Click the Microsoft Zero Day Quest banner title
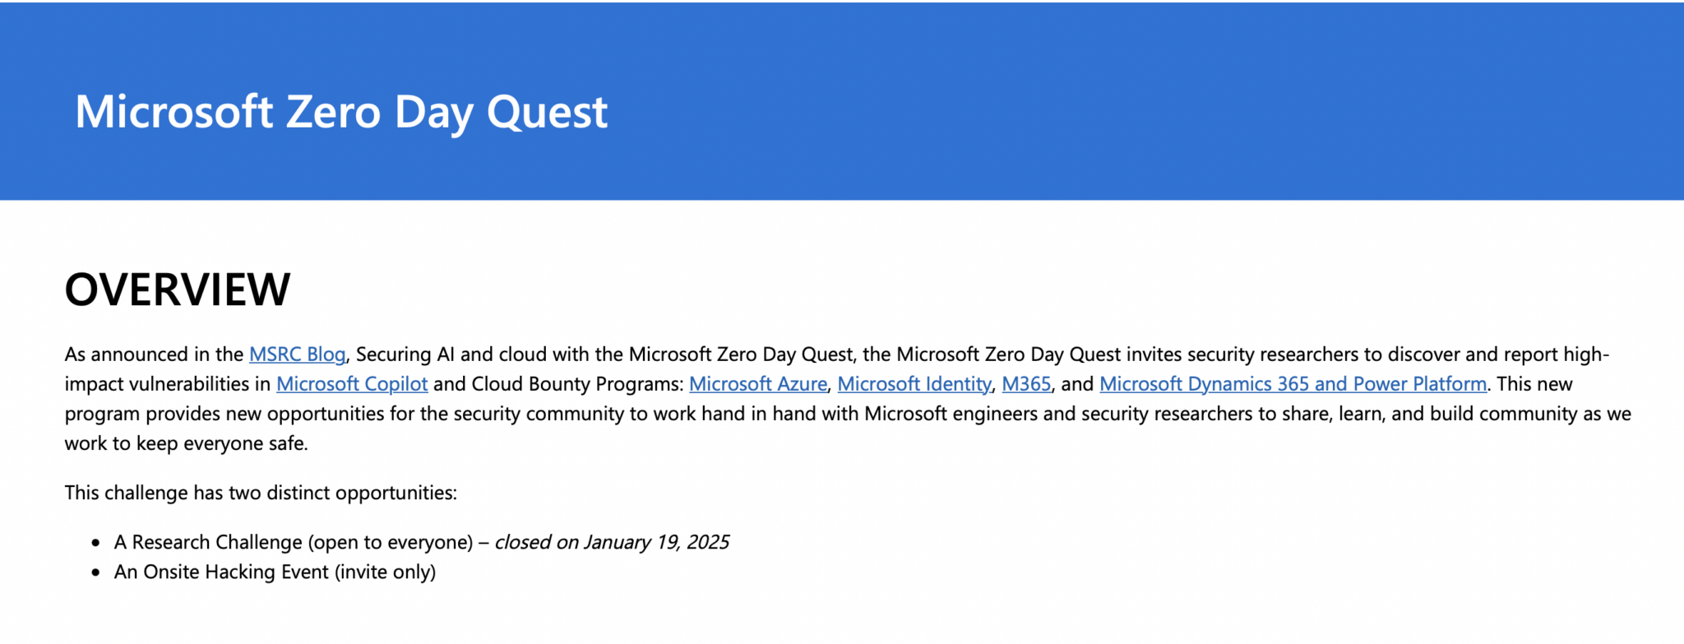The width and height of the screenshot is (1684, 644). pyautogui.click(x=341, y=111)
